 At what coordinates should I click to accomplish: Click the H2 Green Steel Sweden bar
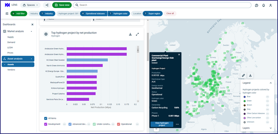click(x=87, y=60)
